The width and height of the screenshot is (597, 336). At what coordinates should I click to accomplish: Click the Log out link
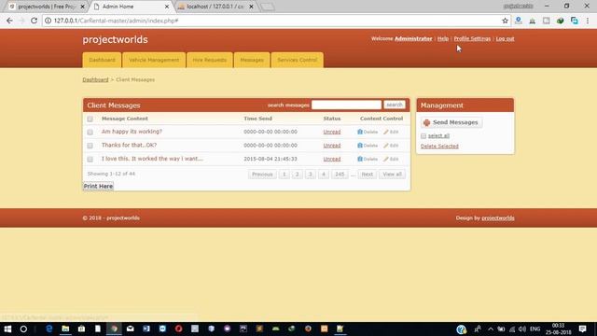point(505,38)
